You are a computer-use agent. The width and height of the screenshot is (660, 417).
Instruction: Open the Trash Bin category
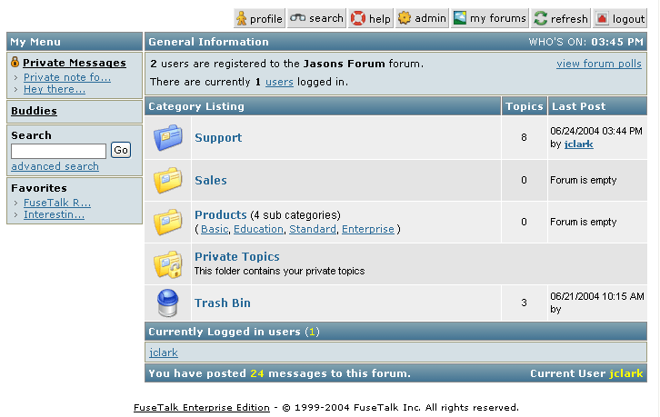[x=222, y=303]
